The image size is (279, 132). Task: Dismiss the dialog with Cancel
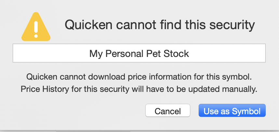pos(168,110)
